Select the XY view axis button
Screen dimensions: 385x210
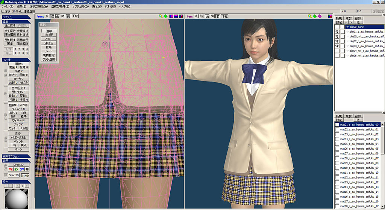[x=22, y=169]
